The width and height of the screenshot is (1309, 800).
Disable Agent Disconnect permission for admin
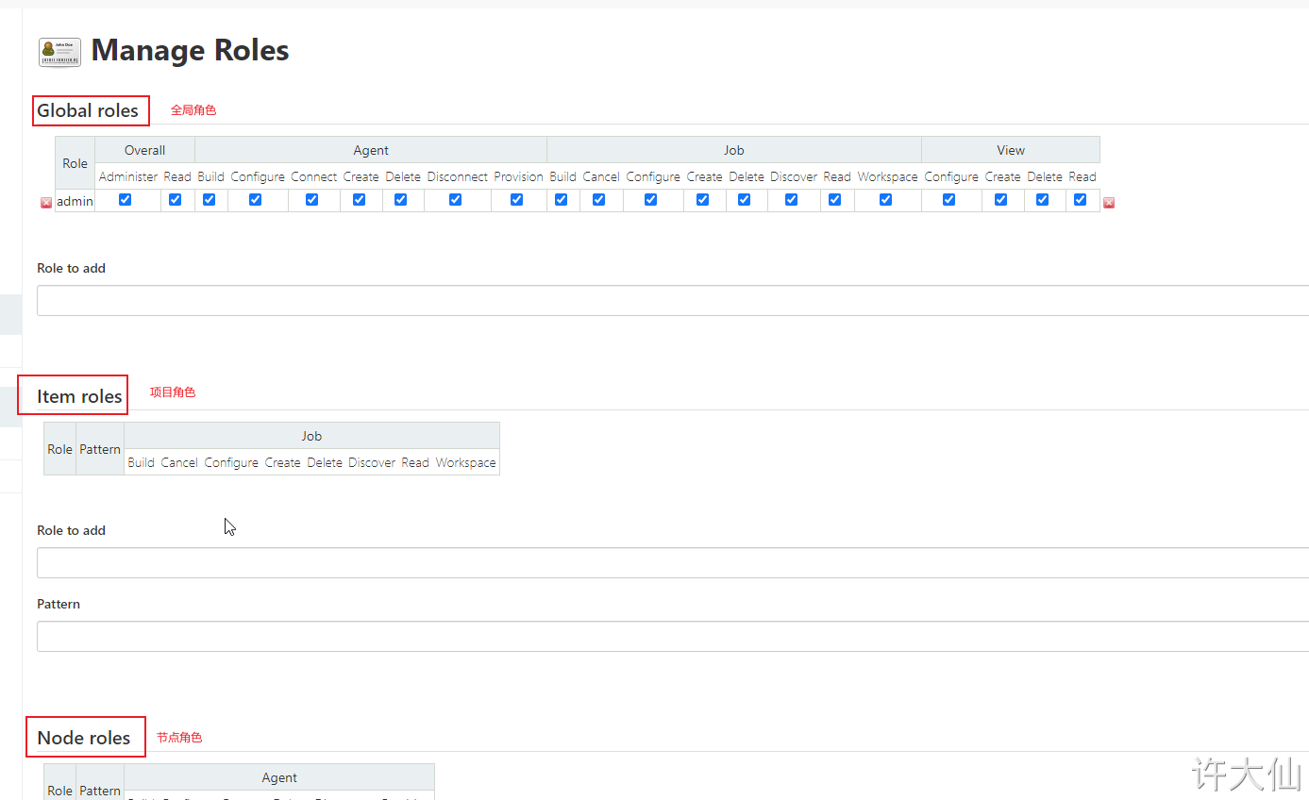pyautogui.click(x=456, y=200)
